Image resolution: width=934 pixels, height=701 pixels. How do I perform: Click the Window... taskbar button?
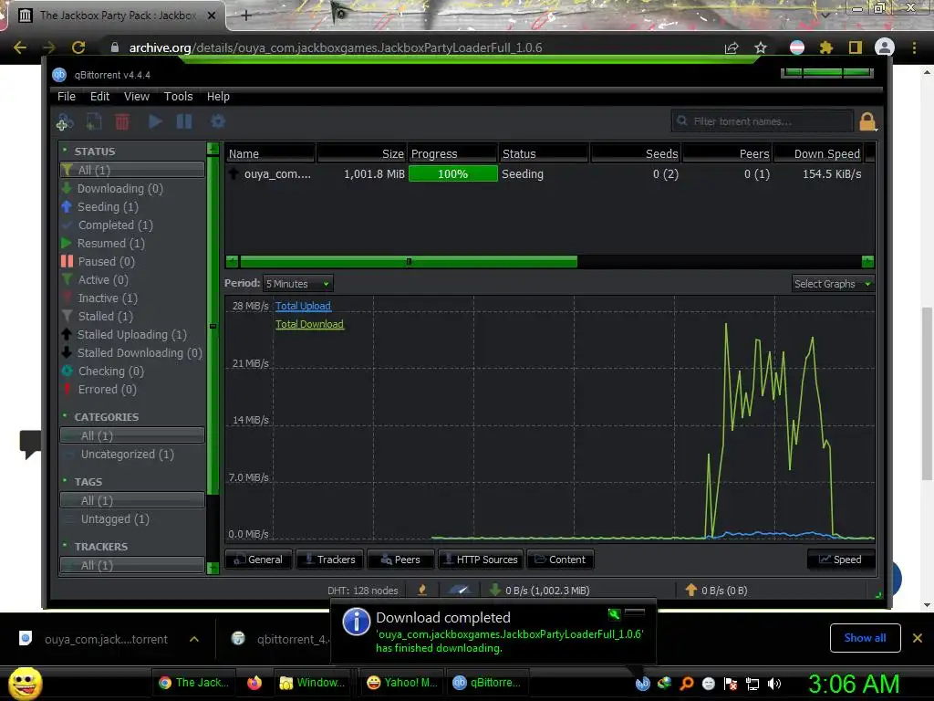[x=312, y=683]
